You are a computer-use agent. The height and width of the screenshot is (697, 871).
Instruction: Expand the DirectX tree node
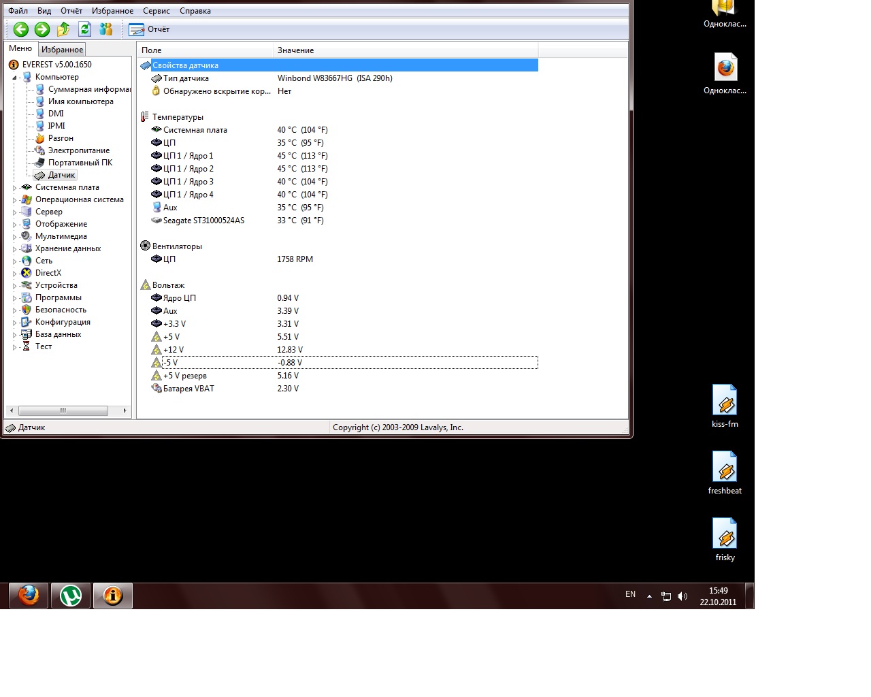click(14, 274)
